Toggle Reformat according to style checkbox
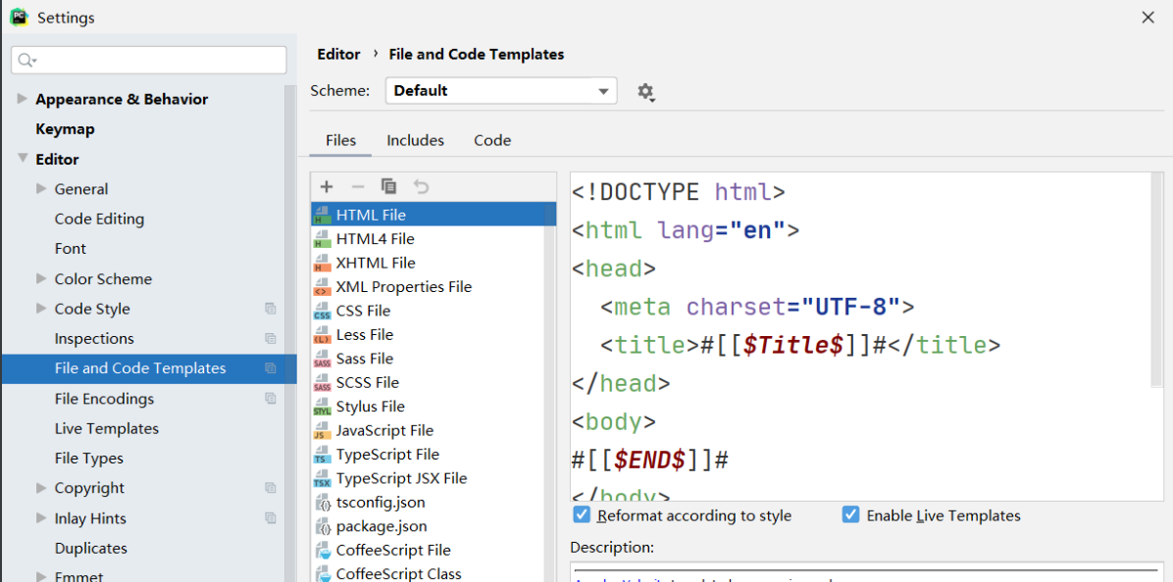1173x582 pixels. point(581,514)
